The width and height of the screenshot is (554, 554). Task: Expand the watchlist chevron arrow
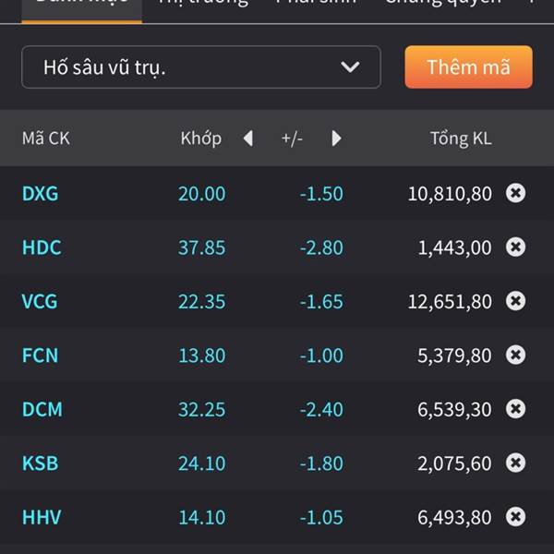tap(350, 66)
